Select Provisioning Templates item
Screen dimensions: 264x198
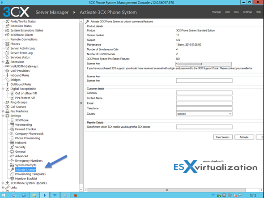(x=30, y=174)
